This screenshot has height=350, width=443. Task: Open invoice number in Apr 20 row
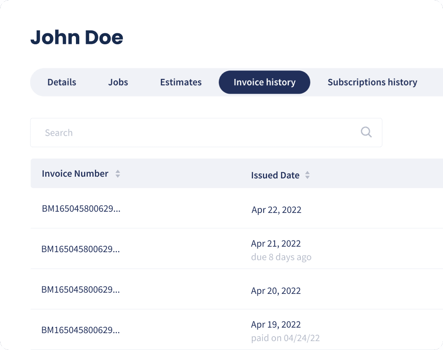pyautogui.click(x=81, y=290)
